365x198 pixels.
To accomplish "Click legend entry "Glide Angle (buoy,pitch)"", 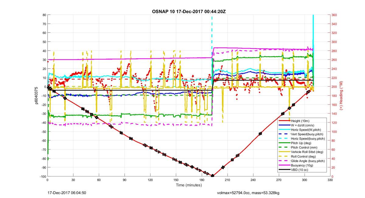I will pyautogui.click(x=308, y=161).
